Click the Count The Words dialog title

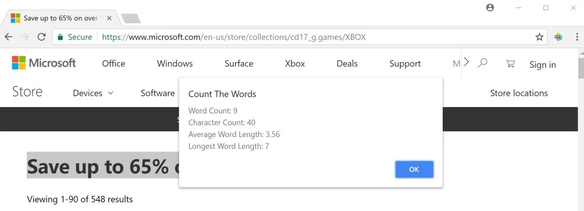pyautogui.click(x=222, y=94)
